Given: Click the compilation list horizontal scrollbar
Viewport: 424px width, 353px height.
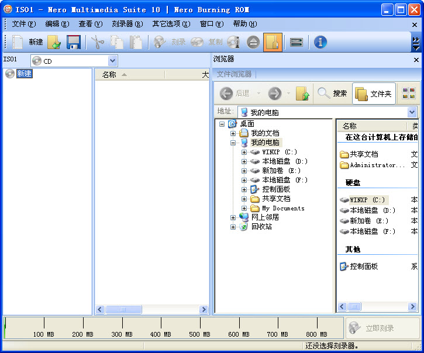Looking at the screenshot, I should coord(151,309).
